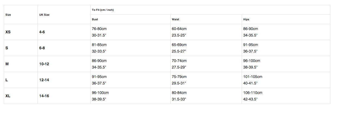Select the L size row label

(x=7, y=80)
